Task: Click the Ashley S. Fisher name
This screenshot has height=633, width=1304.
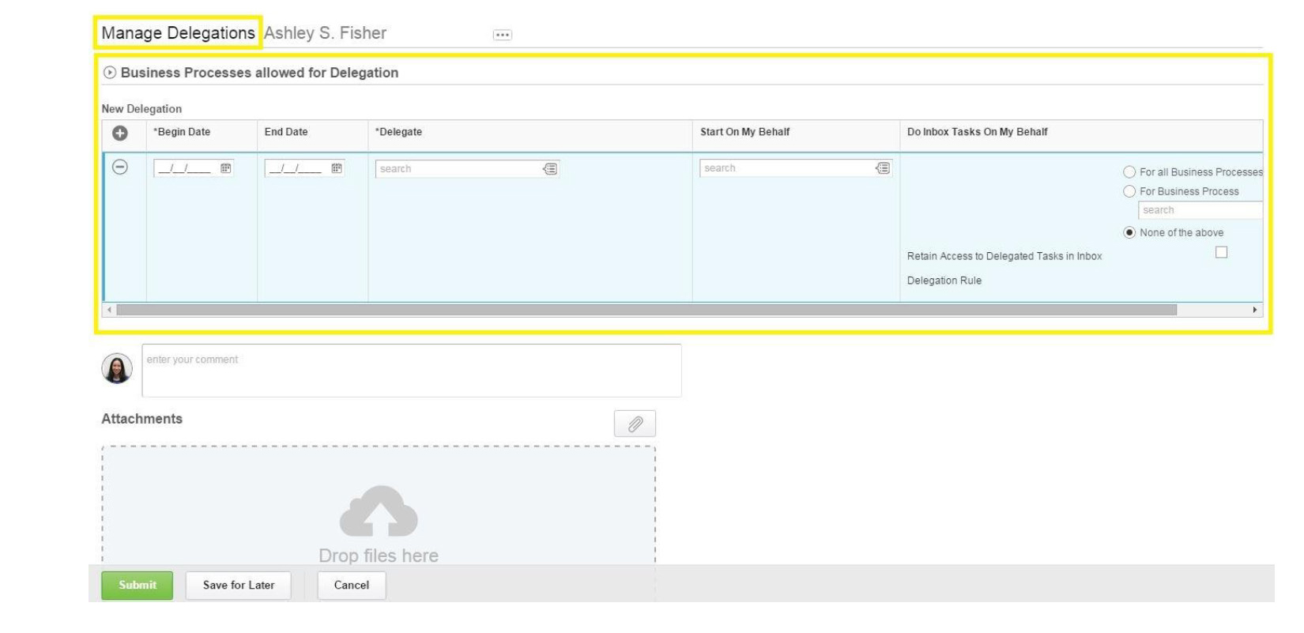Action: (325, 33)
